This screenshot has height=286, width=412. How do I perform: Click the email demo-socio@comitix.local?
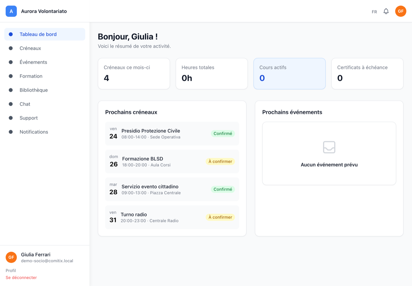47,261
